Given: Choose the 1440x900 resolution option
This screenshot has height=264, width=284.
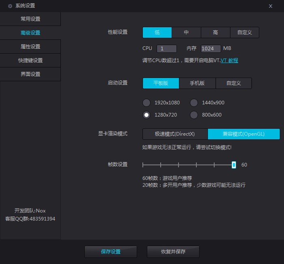Looking at the screenshot, I should (x=194, y=103).
